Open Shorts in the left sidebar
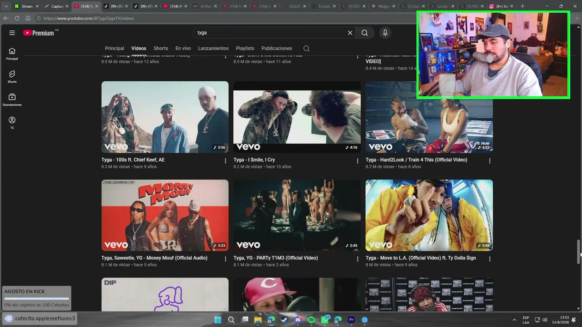This screenshot has height=327, width=582. pos(12,77)
